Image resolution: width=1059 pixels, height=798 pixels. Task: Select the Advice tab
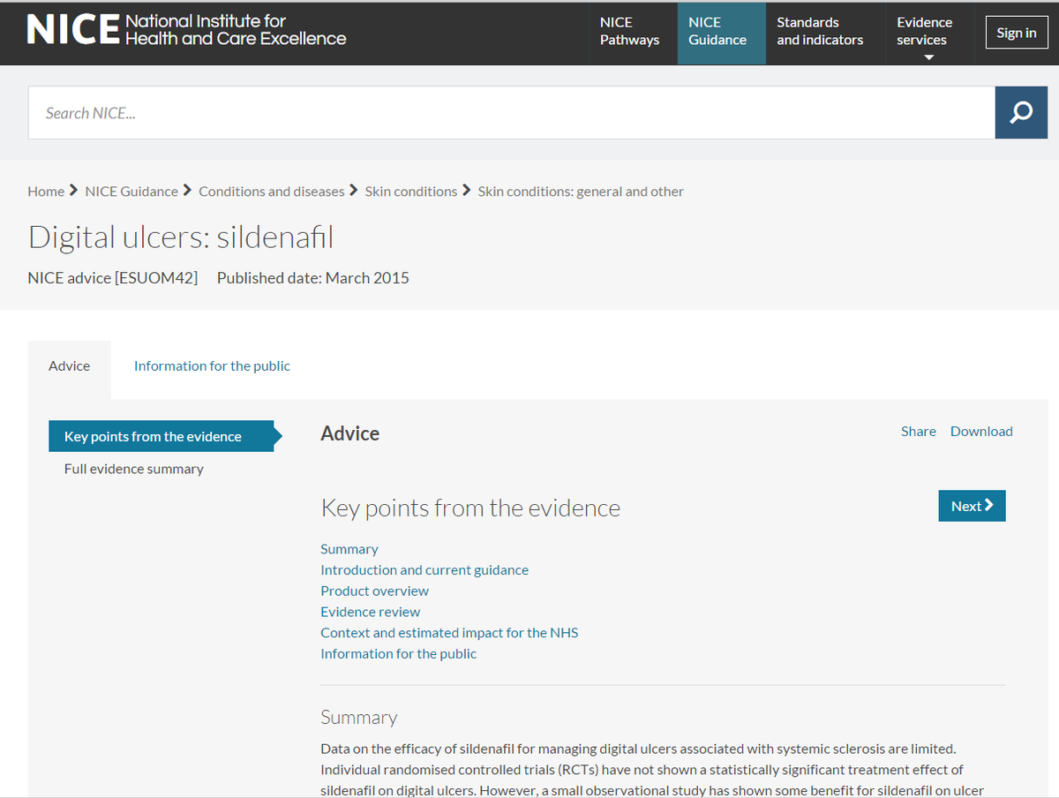click(x=70, y=366)
